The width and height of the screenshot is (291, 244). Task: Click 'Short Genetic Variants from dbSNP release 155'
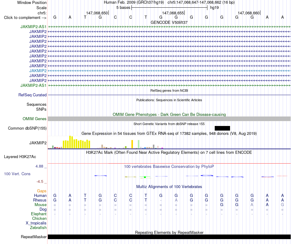coord(169,124)
